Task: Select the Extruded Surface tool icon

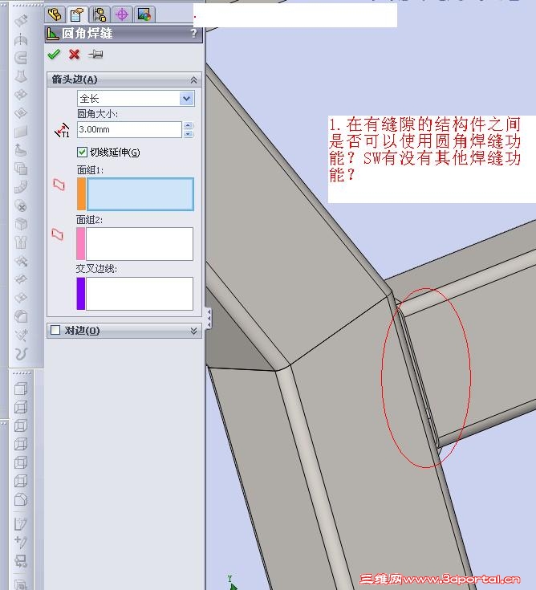Action: pyautogui.click(x=21, y=20)
